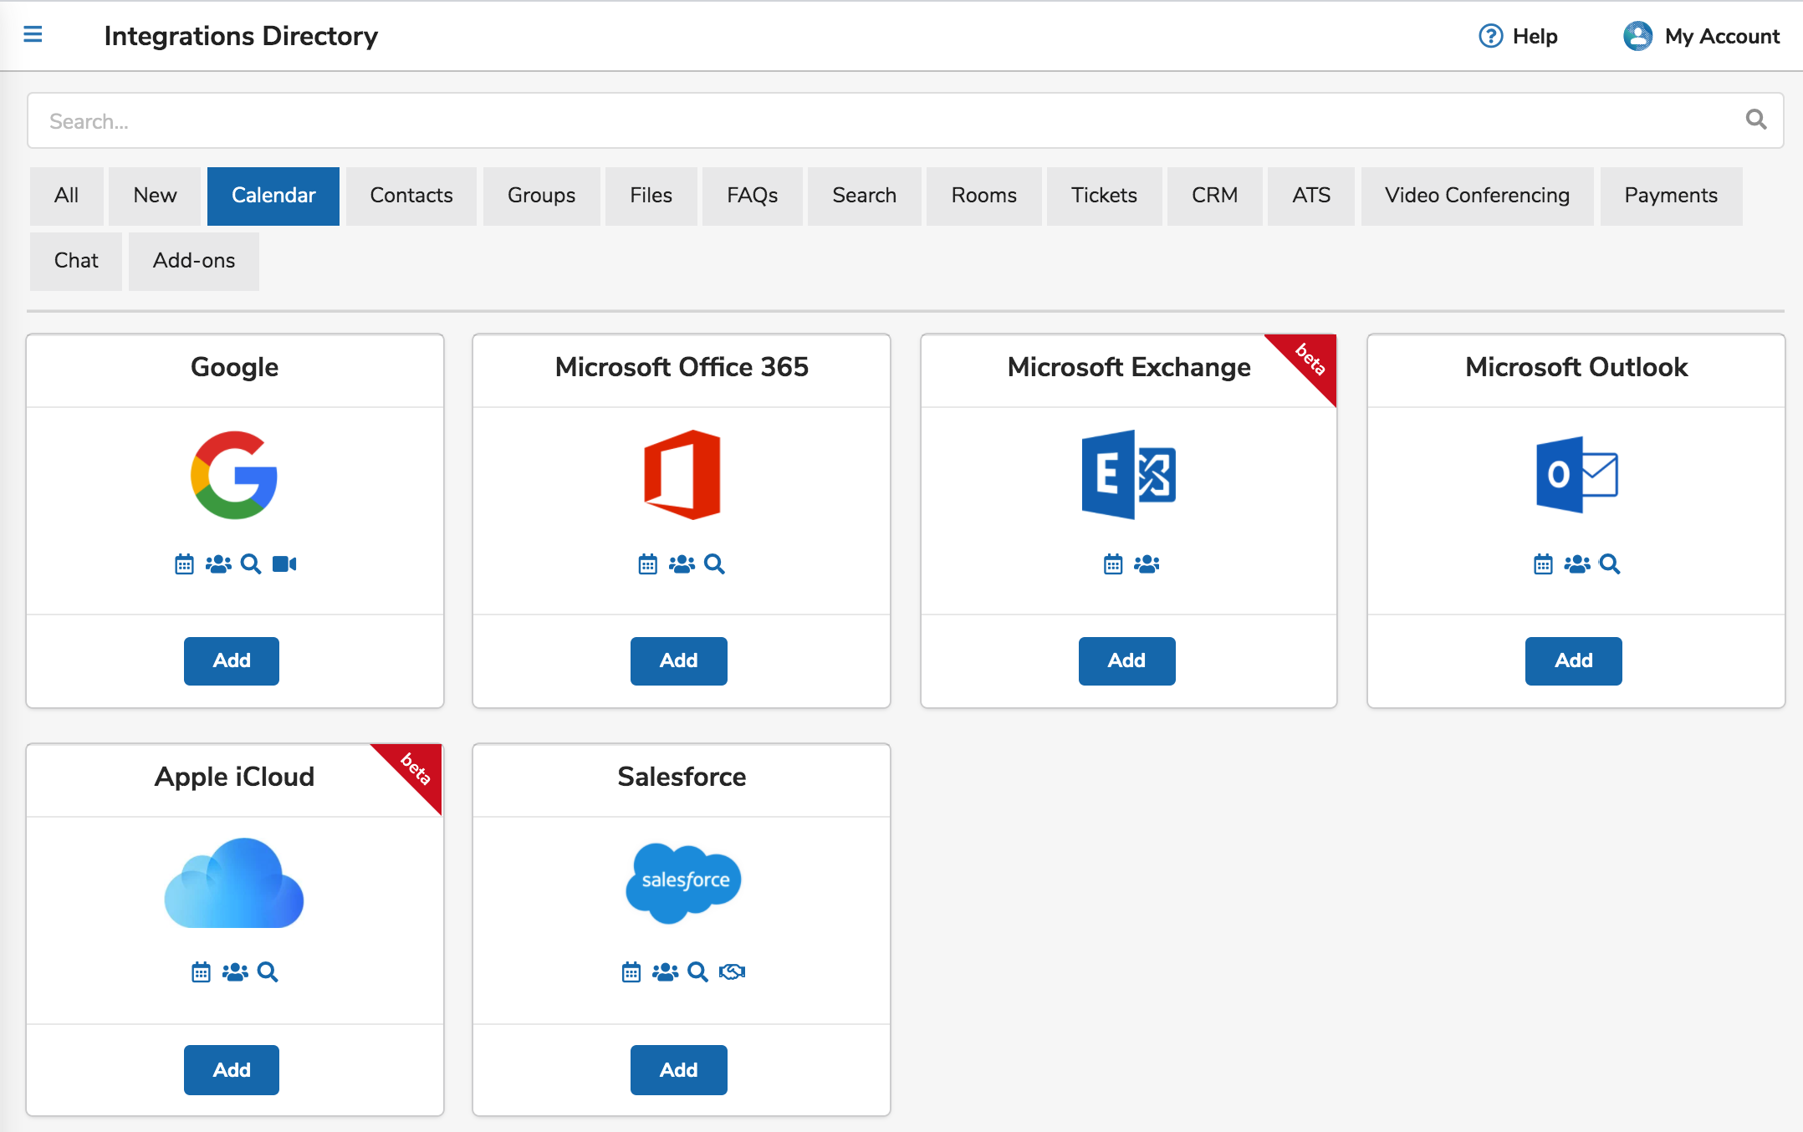
Task: Click the search icon on Google card
Action: point(251,564)
